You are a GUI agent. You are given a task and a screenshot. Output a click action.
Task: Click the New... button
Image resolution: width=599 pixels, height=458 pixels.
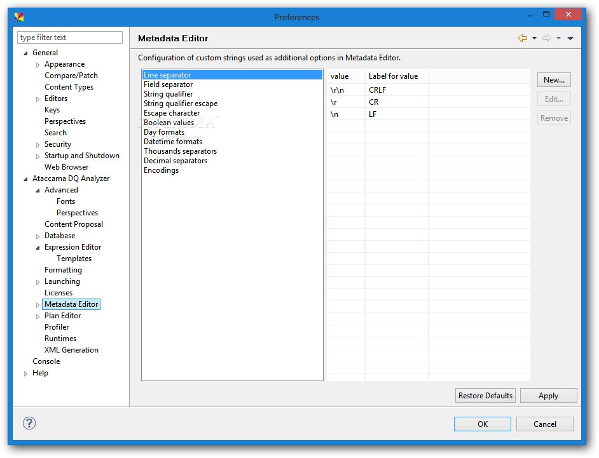[554, 80]
